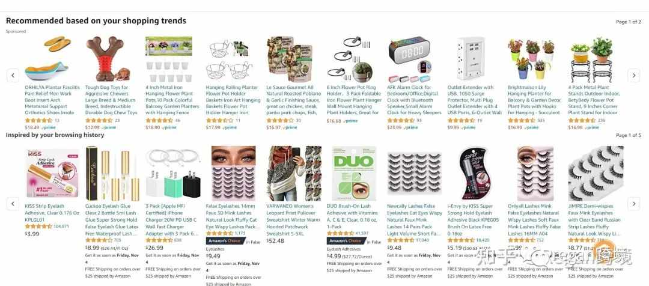View star ratings for Brightmaison Lily Hanging Planter
The image size is (649, 286).
click(x=522, y=120)
